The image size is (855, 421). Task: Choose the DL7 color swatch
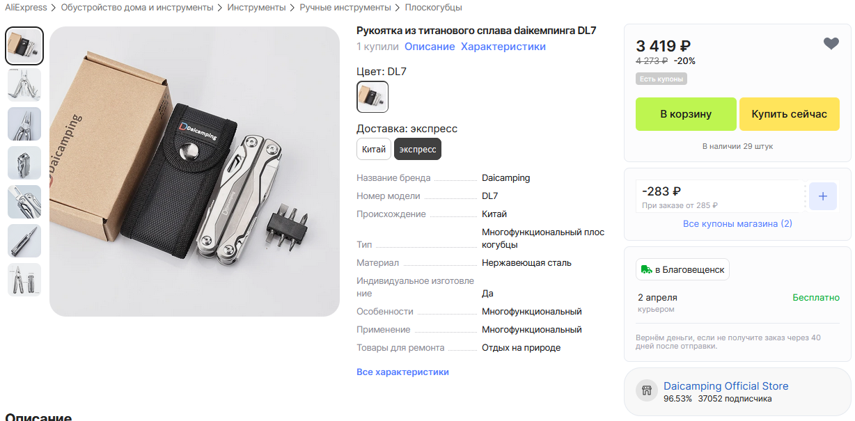[x=372, y=97]
